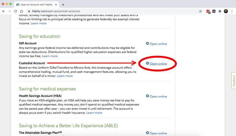Click Learn more under Health Savings Account
The width and height of the screenshot is (236, 136).
pos(94,113)
